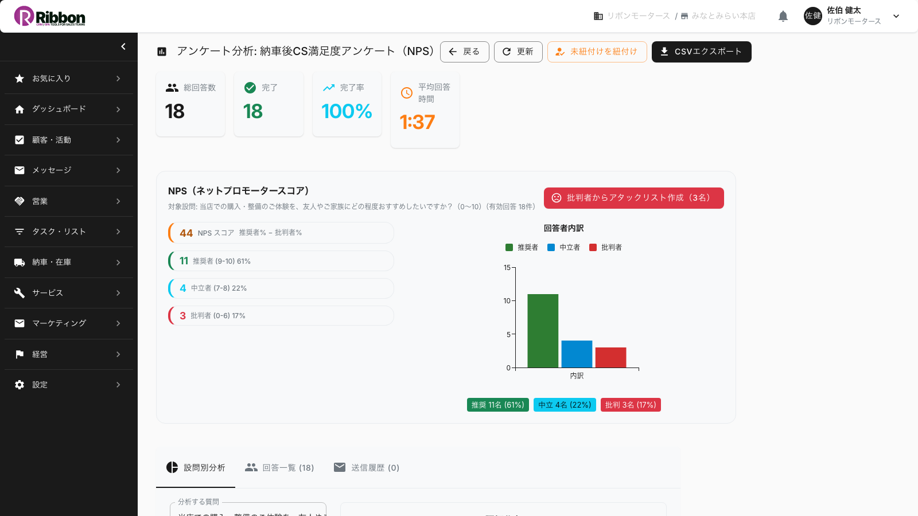Click the 戻る button
Image resolution: width=918 pixels, height=516 pixels.
coord(465,52)
